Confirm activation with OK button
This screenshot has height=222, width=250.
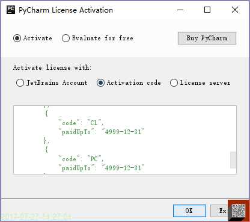coord(189,211)
